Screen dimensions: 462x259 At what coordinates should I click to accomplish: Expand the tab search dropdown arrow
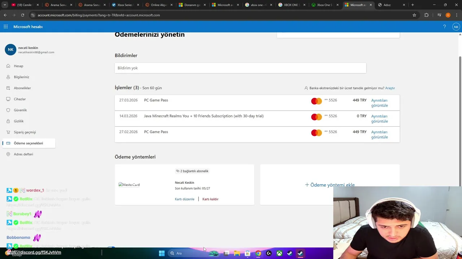tap(5, 5)
